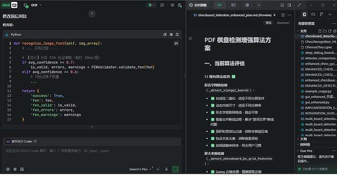
Task: Switch to Markdown source mode
Action: point(283,23)
